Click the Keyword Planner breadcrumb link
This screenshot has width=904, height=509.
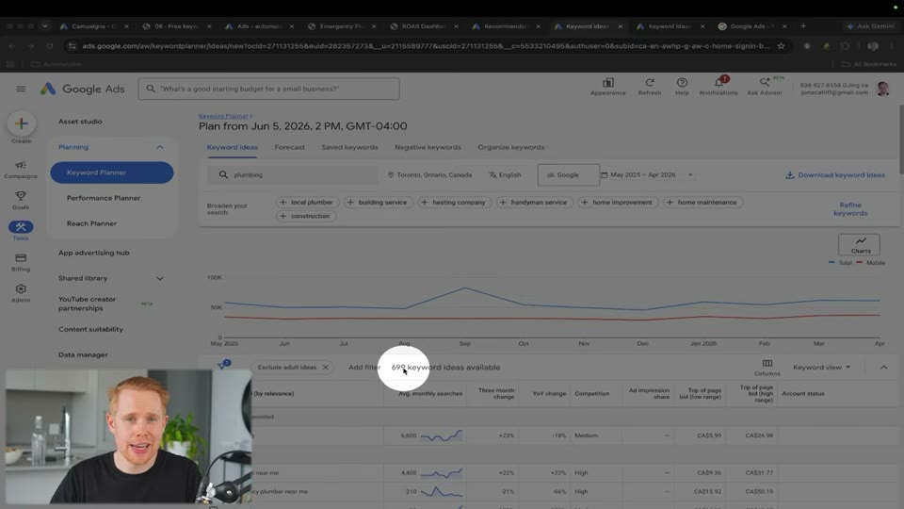pos(223,116)
